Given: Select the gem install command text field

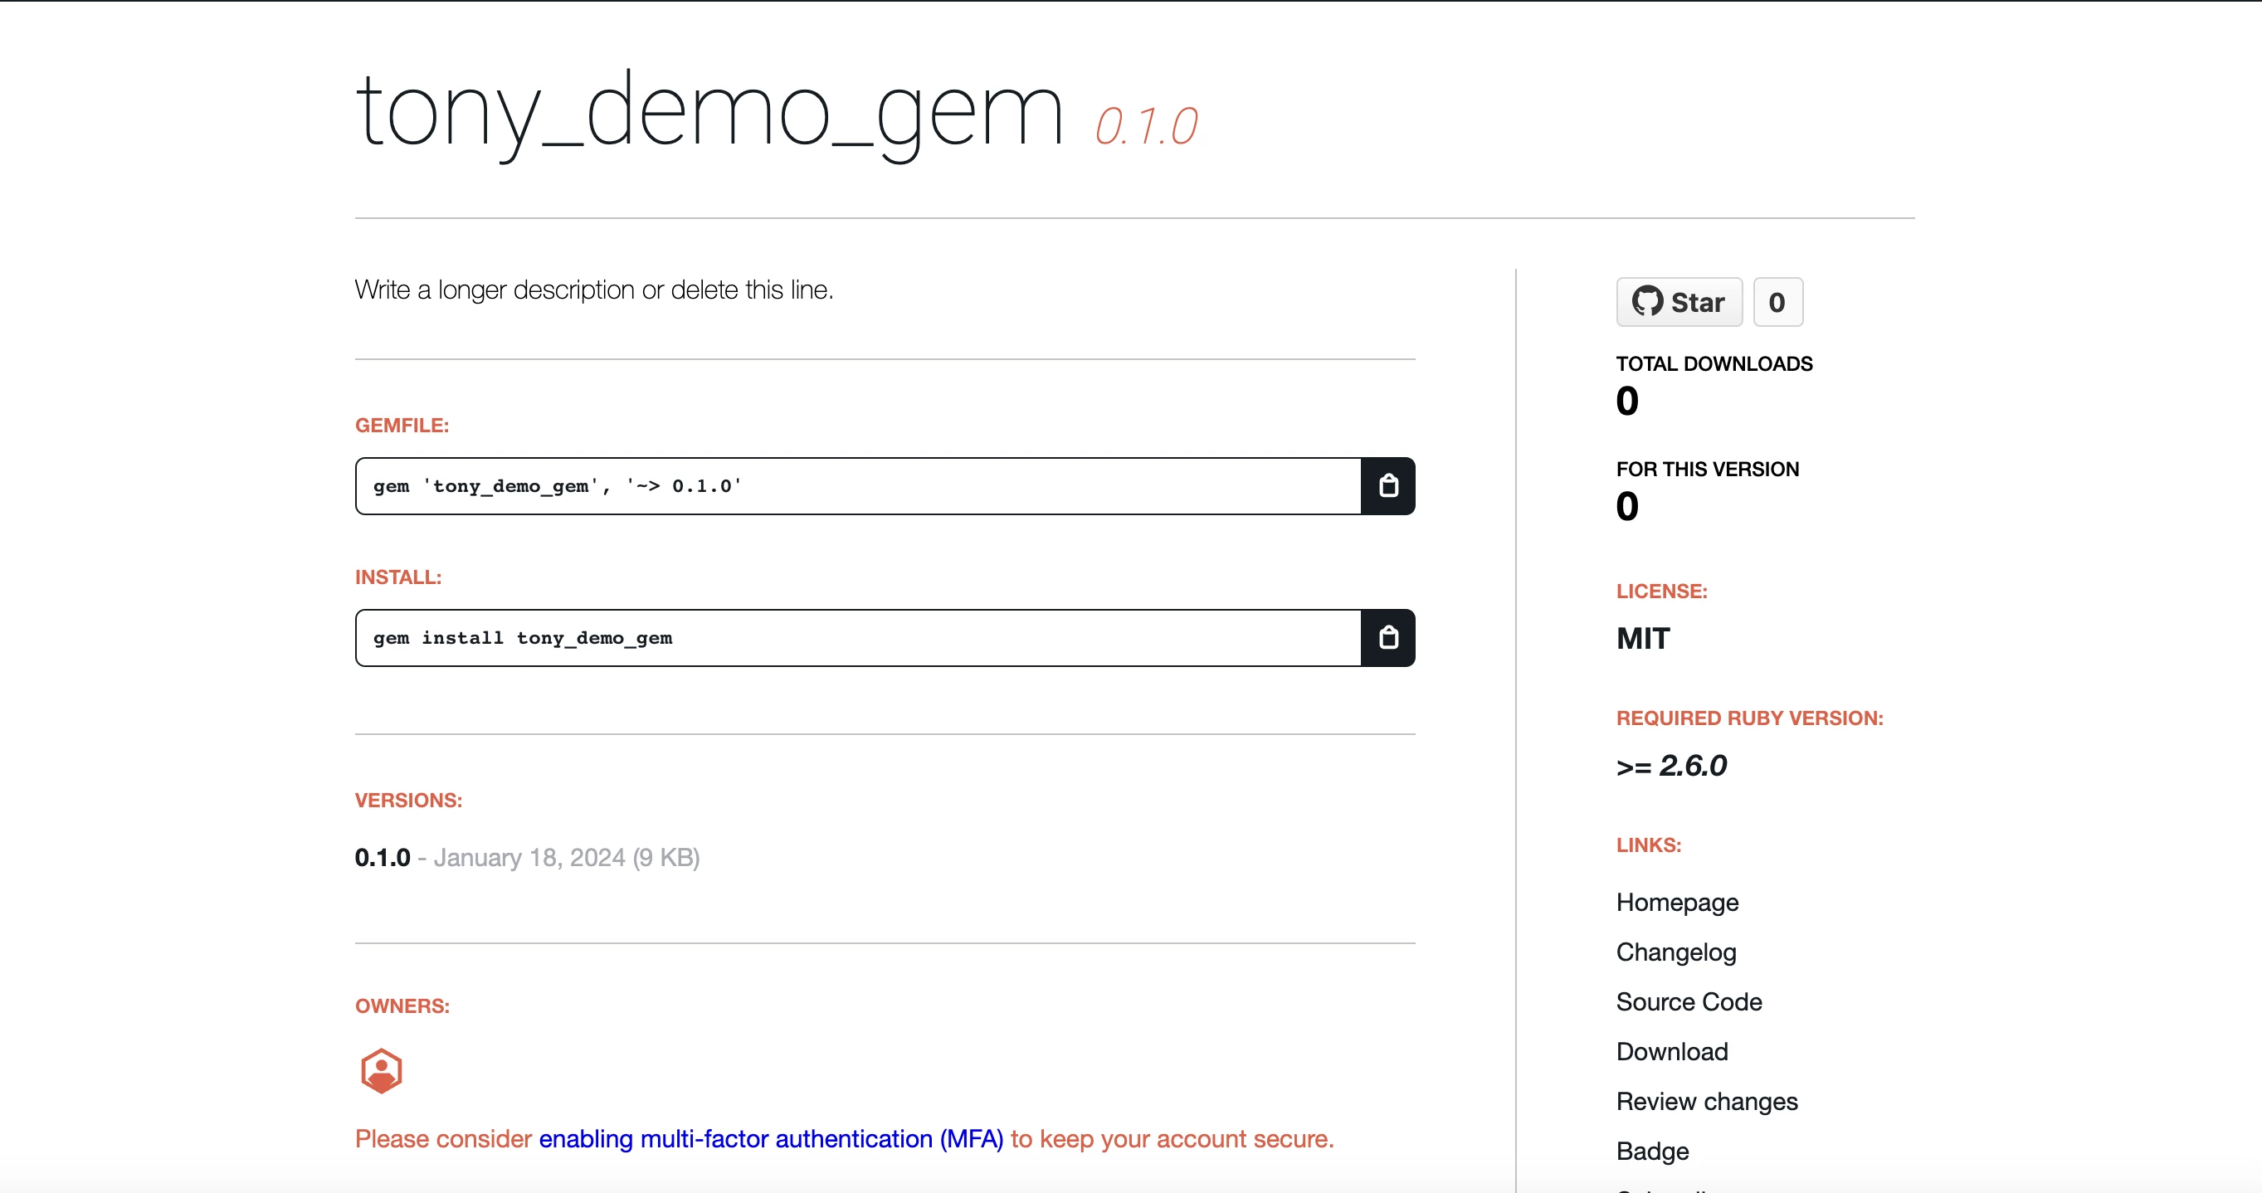Looking at the screenshot, I should [856, 637].
